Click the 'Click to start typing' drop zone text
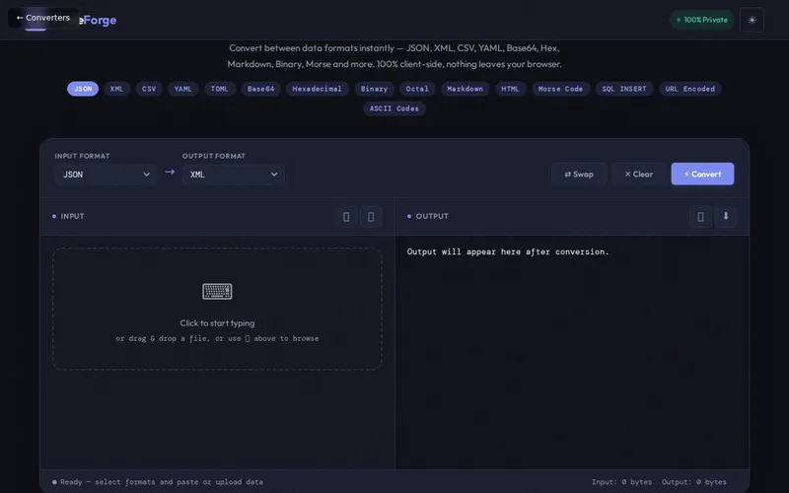The width and height of the screenshot is (789, 493). [x=217, y=323]
